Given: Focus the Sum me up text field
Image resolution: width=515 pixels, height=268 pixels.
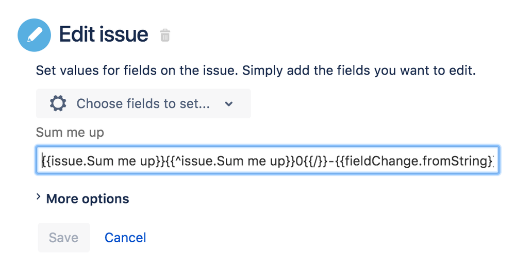Looking at the screenshot, I should [x=268, y=160].
